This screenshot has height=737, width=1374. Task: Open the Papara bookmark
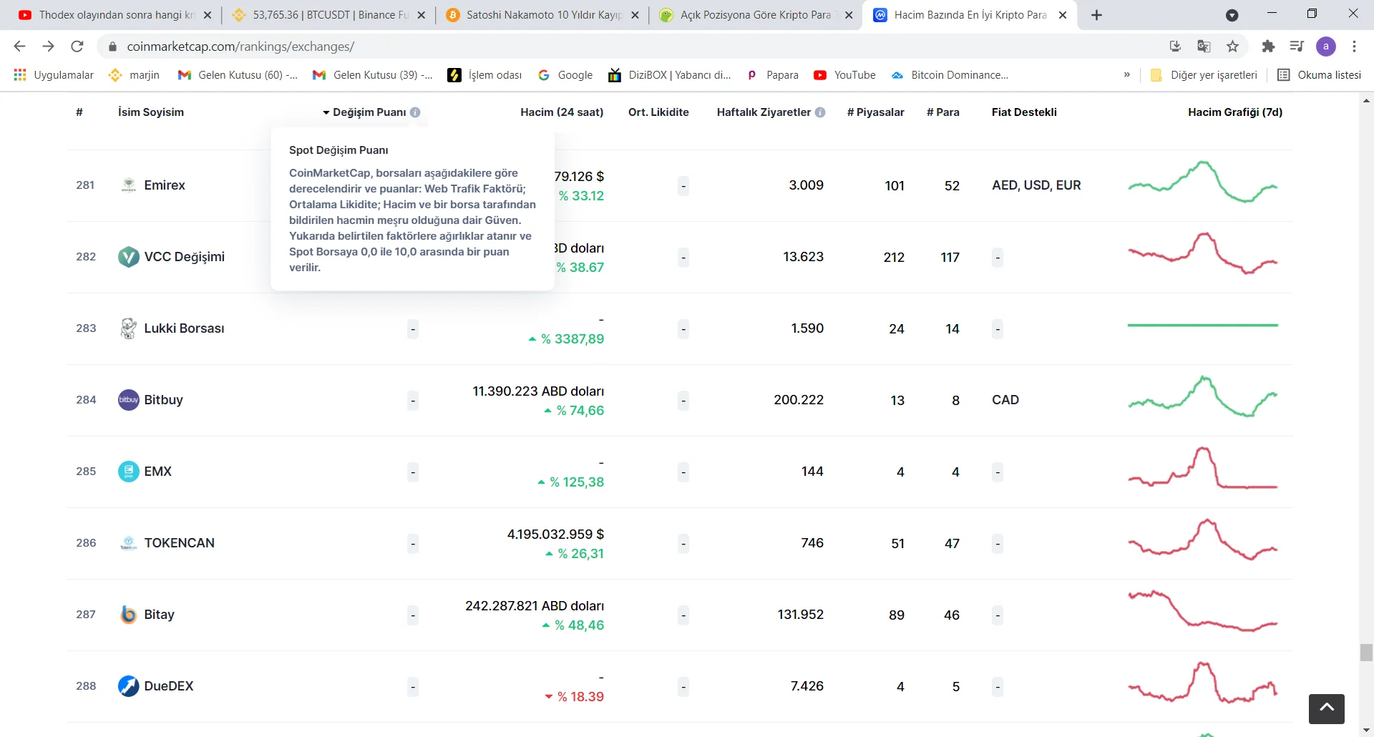pos(773,75)
